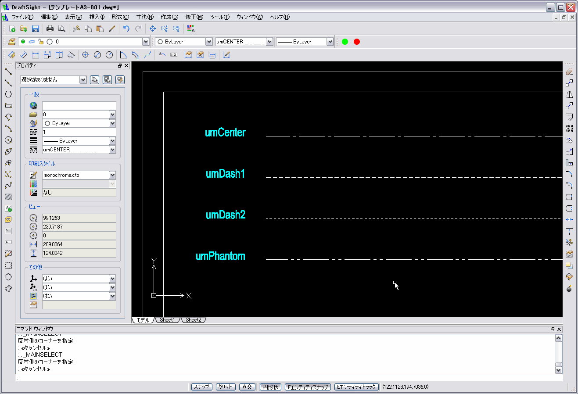Screen dimensions: 578x394
Task: Select the Delete eraser tool in right toolbar
Action: coord(569,71)
